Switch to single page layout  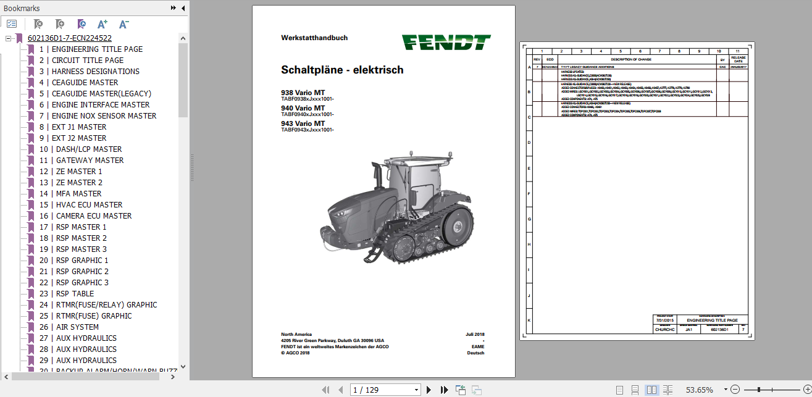pyautogui.click(x=620, y=390)
